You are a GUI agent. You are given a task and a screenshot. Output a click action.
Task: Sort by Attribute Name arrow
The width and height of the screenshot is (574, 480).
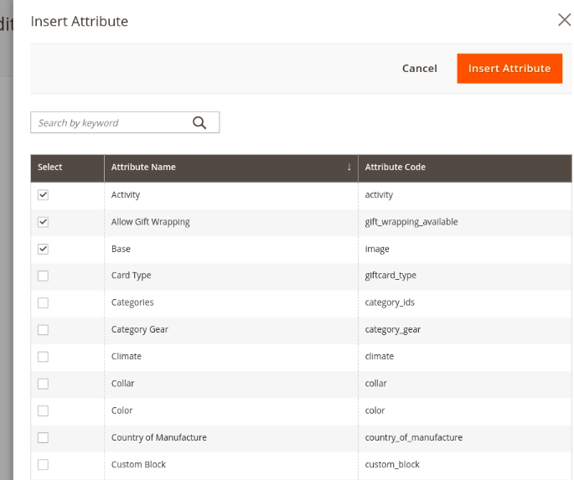(x=349, y=168)
